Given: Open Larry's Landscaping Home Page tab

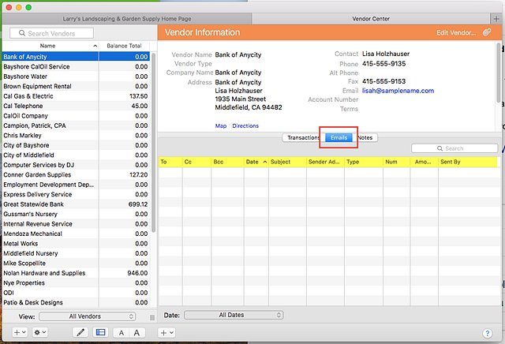Looking at the screenshot, I should pyautogui.click(x=127, y=19).
